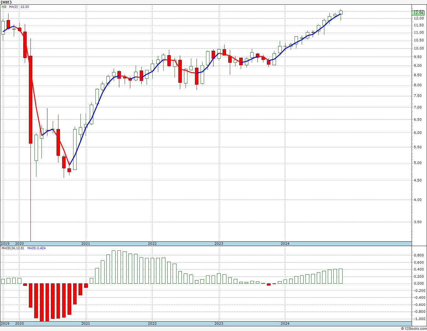Pick 2022 on the MACD panel time axis

point(152,323)
